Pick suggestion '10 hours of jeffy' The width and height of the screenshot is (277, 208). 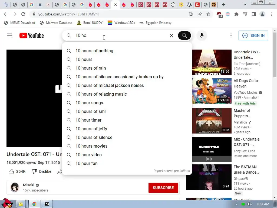coord(127,129)
